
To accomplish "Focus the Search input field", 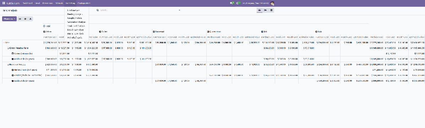I will [138, 10].
